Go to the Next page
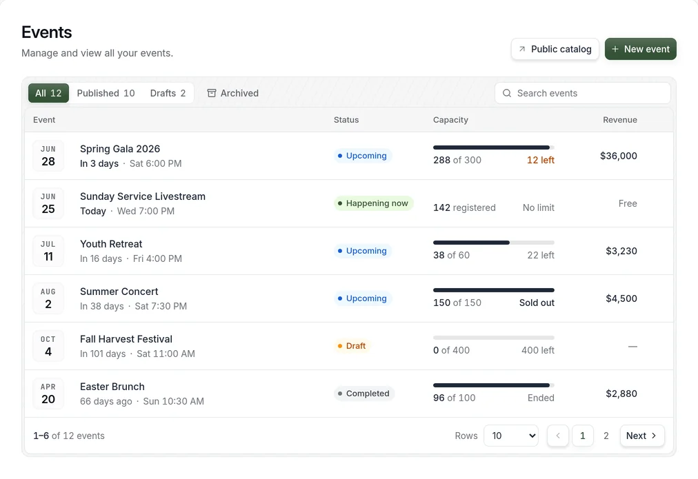This screenshot has width=698, height=479. coord(642,436)
